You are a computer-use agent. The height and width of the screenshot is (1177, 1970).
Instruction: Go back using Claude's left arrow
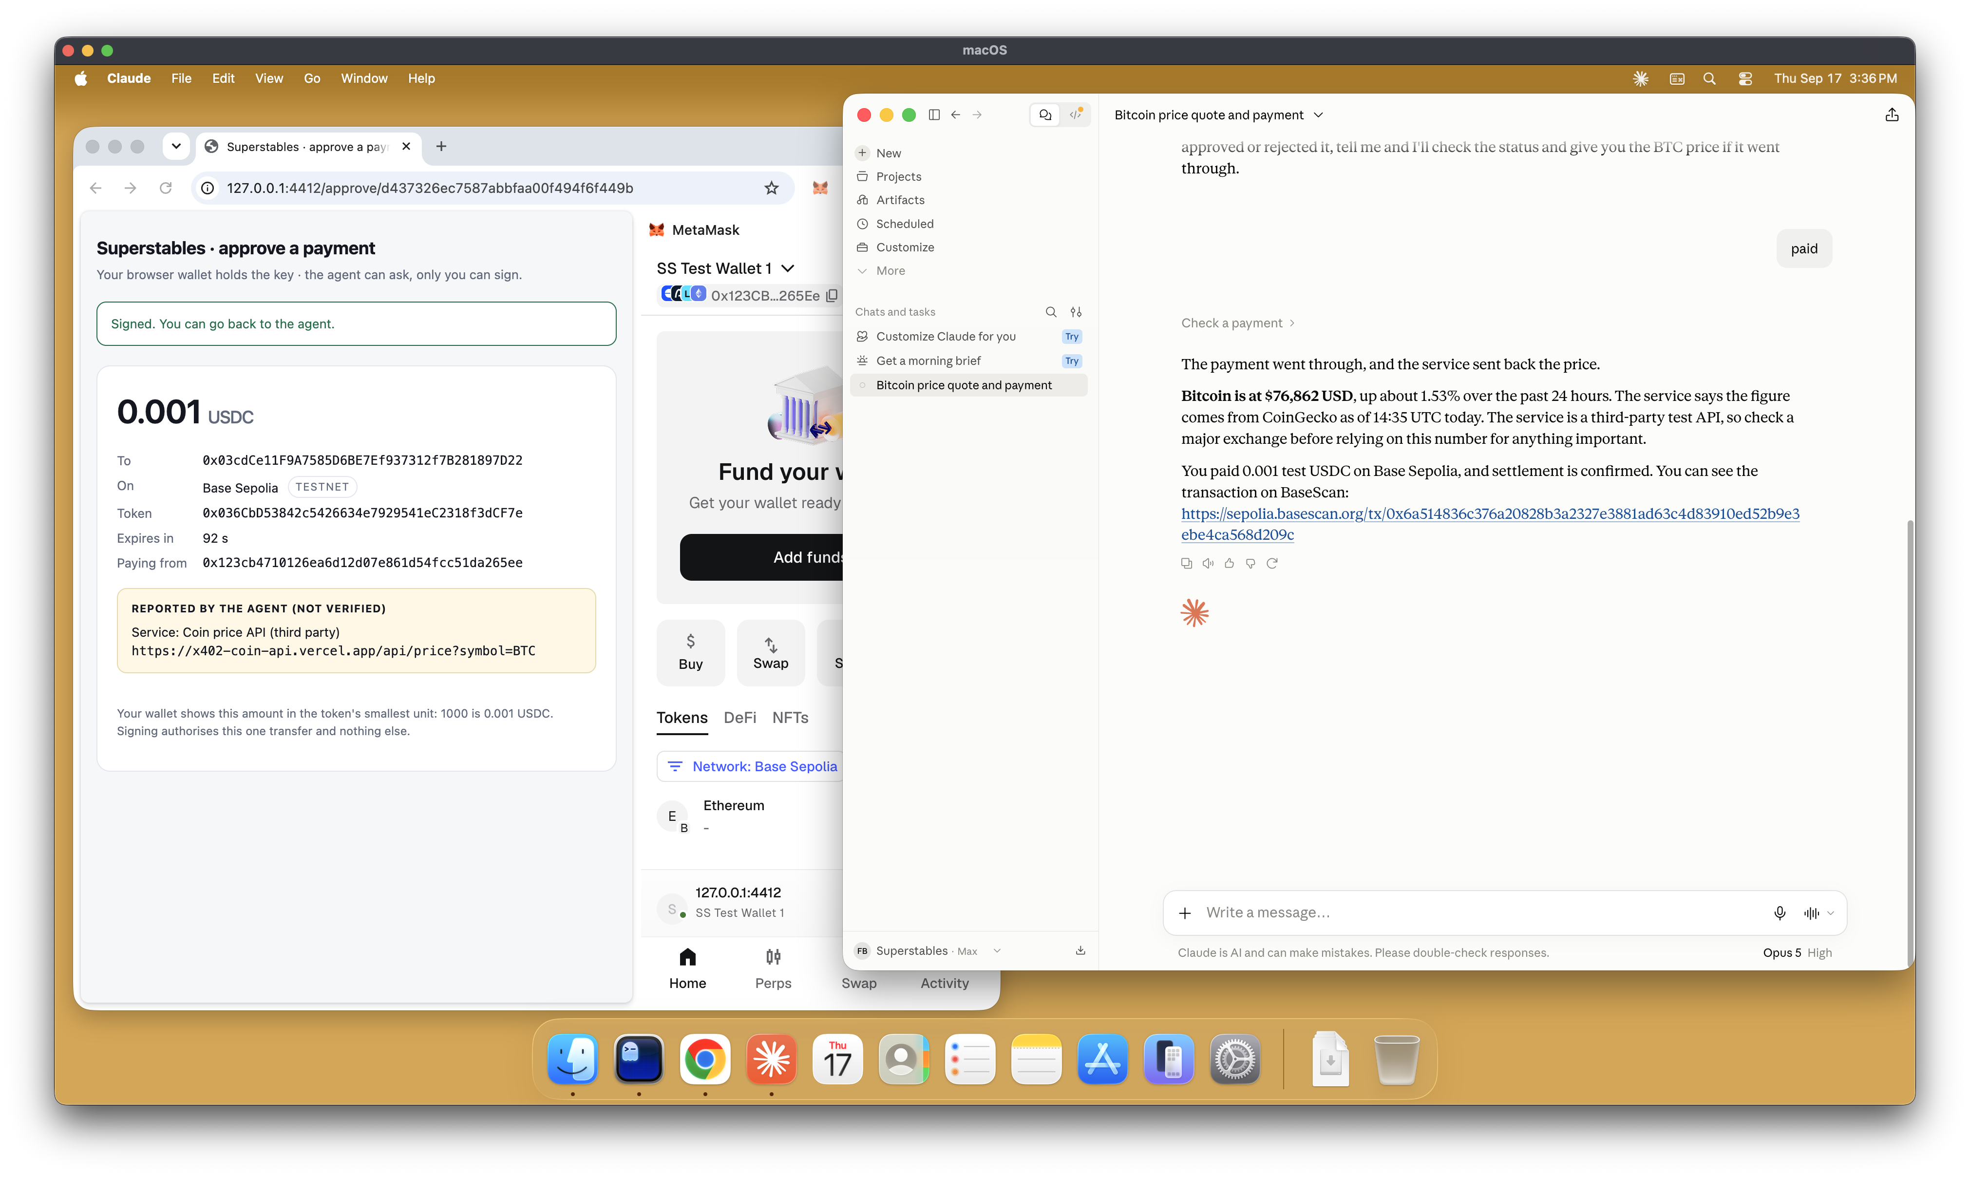[956, 115]
